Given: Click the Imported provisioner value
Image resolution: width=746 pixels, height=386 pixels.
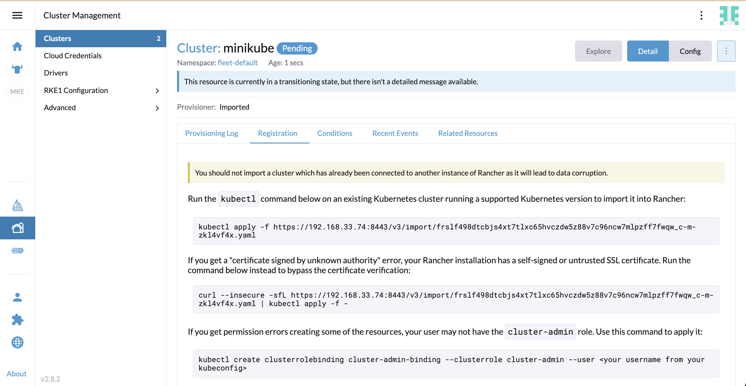Looking at the screenshot, I should tap(234, 107).
